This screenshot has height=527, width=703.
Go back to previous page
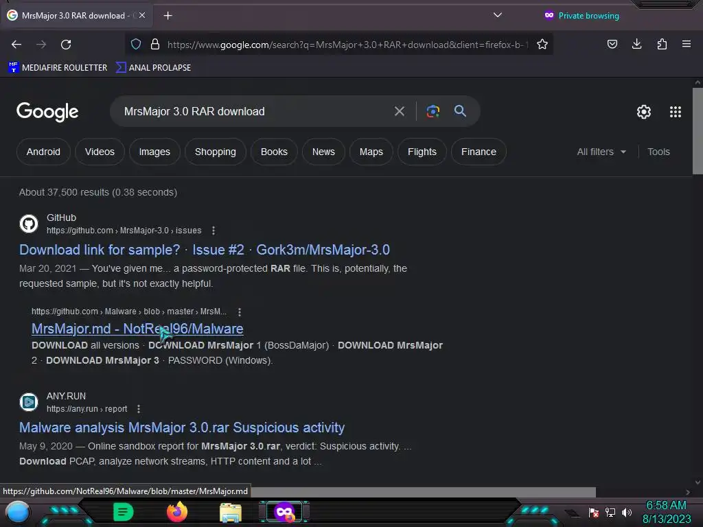tap(16, 45)
